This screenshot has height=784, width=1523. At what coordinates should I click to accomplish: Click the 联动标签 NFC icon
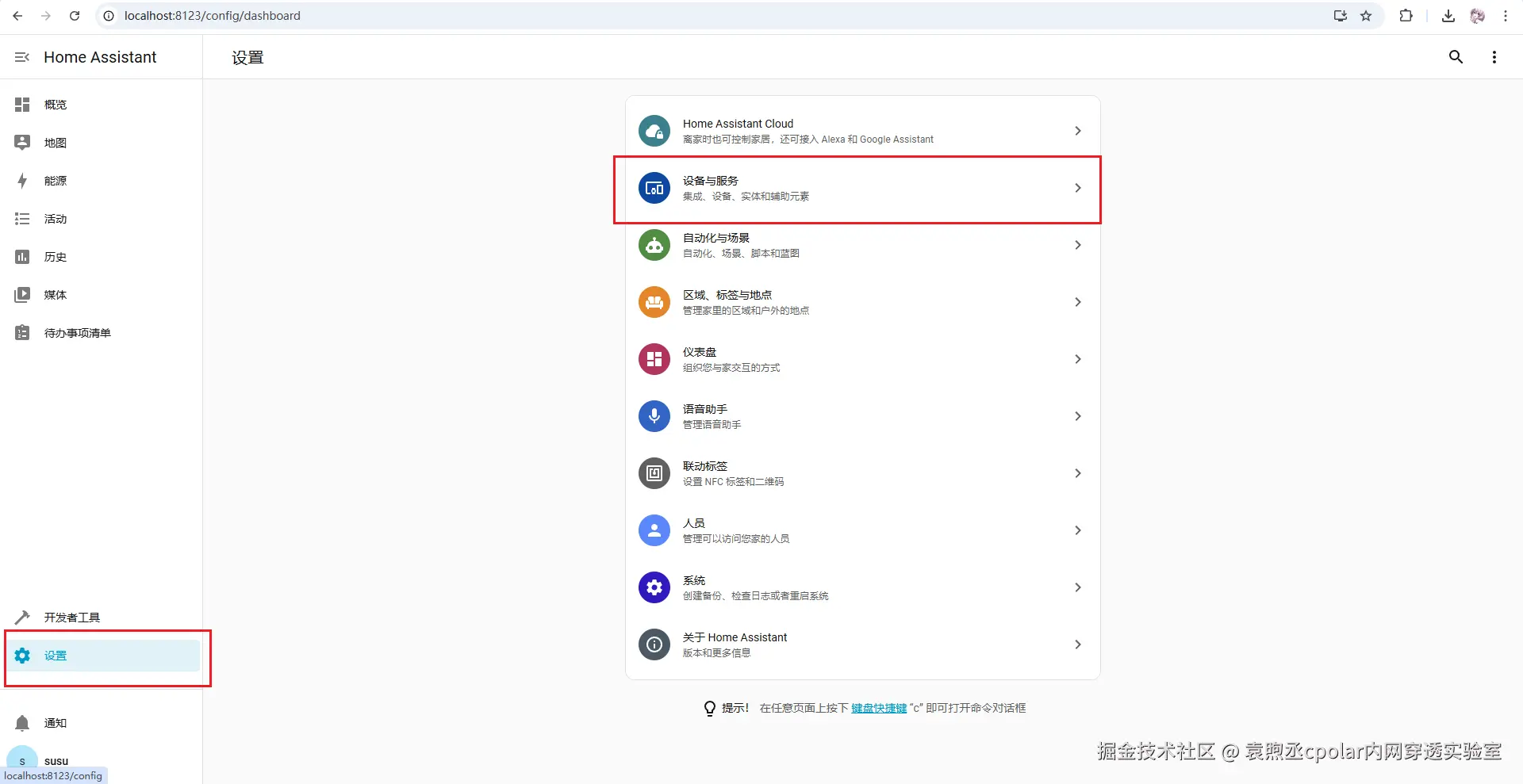point(654,473)
